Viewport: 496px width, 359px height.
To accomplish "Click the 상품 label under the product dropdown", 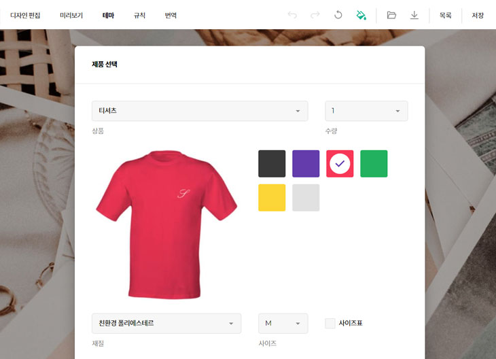I will tap(98, 131).
